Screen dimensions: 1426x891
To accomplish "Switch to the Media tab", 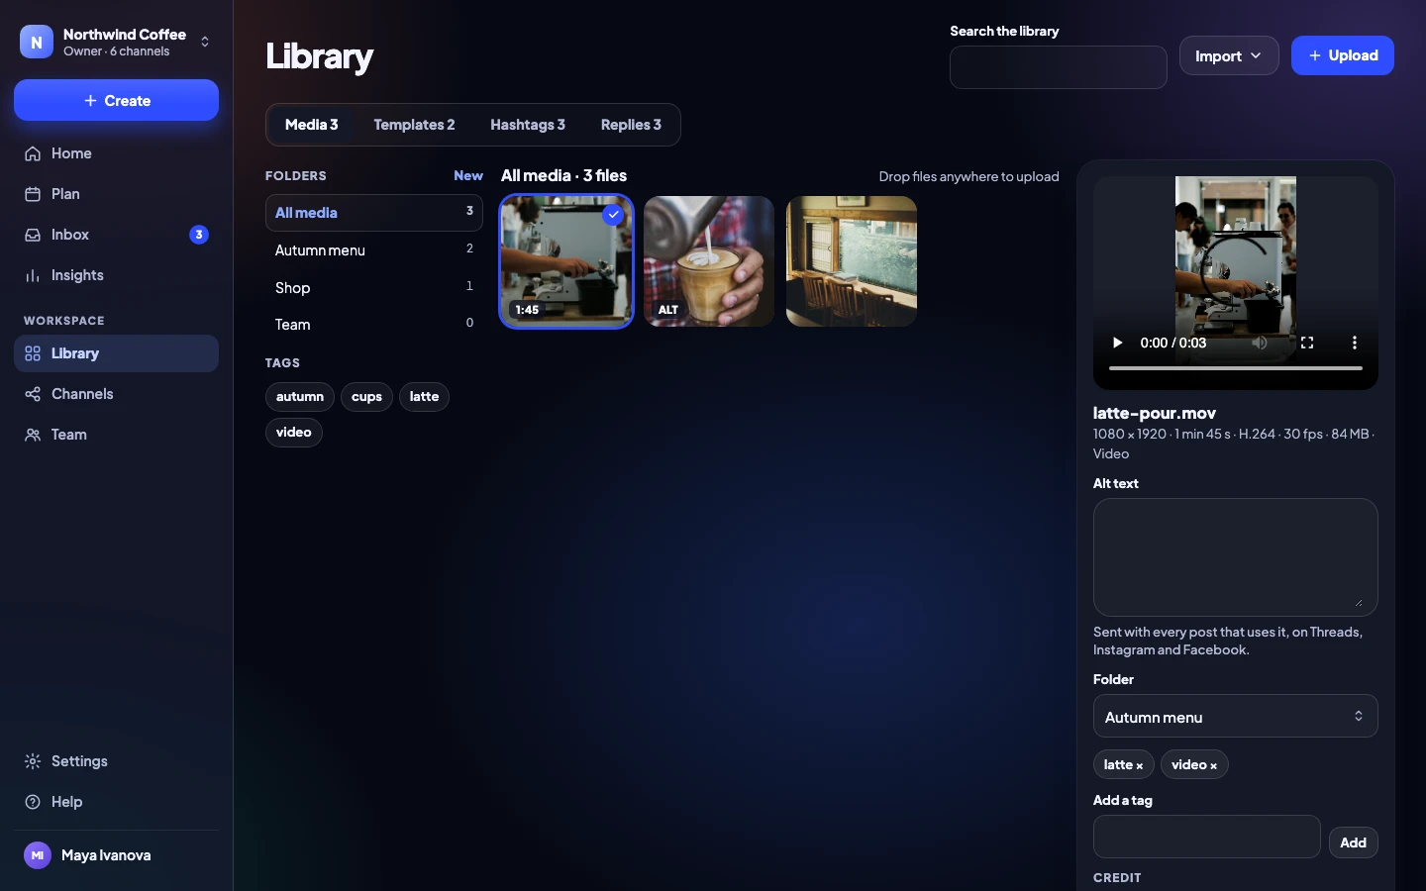I will click(311, 125).
